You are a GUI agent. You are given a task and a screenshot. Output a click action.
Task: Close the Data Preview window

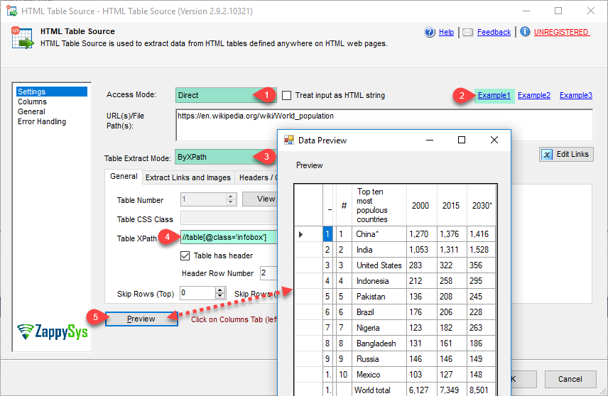click(494, 140)
